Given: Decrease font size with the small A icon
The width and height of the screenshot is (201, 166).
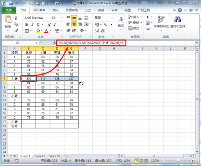Looking at the screenshot, I should click(x=55, y=25).
